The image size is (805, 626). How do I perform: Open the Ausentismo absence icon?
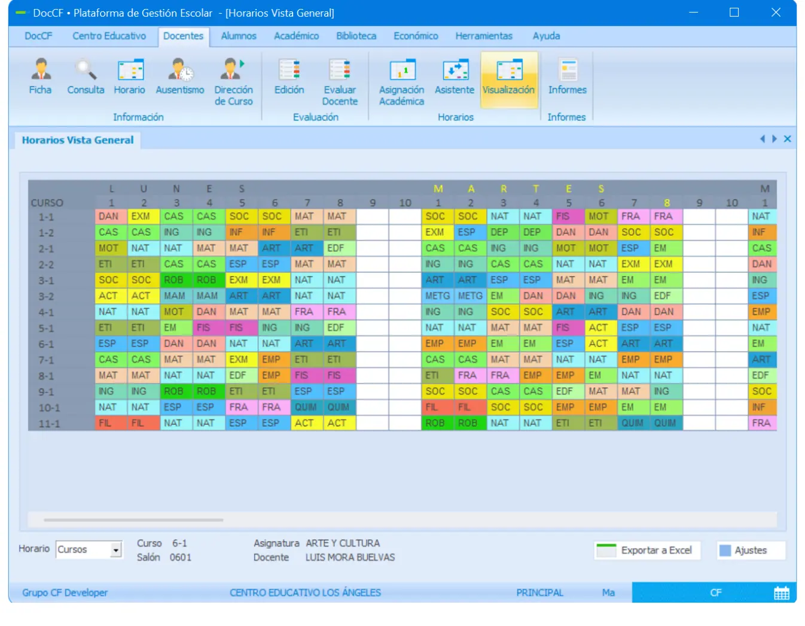[179, 76]
